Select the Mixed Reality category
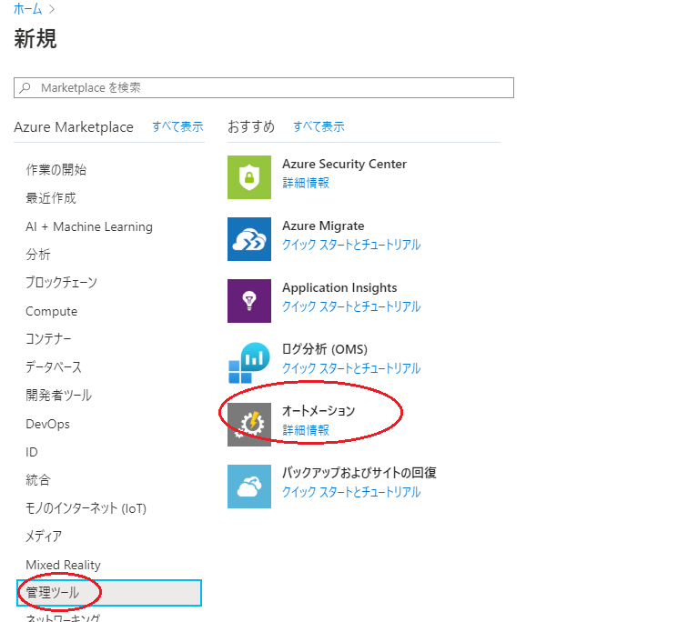Viewport: 698px width, 622px height. click(63, 565)
